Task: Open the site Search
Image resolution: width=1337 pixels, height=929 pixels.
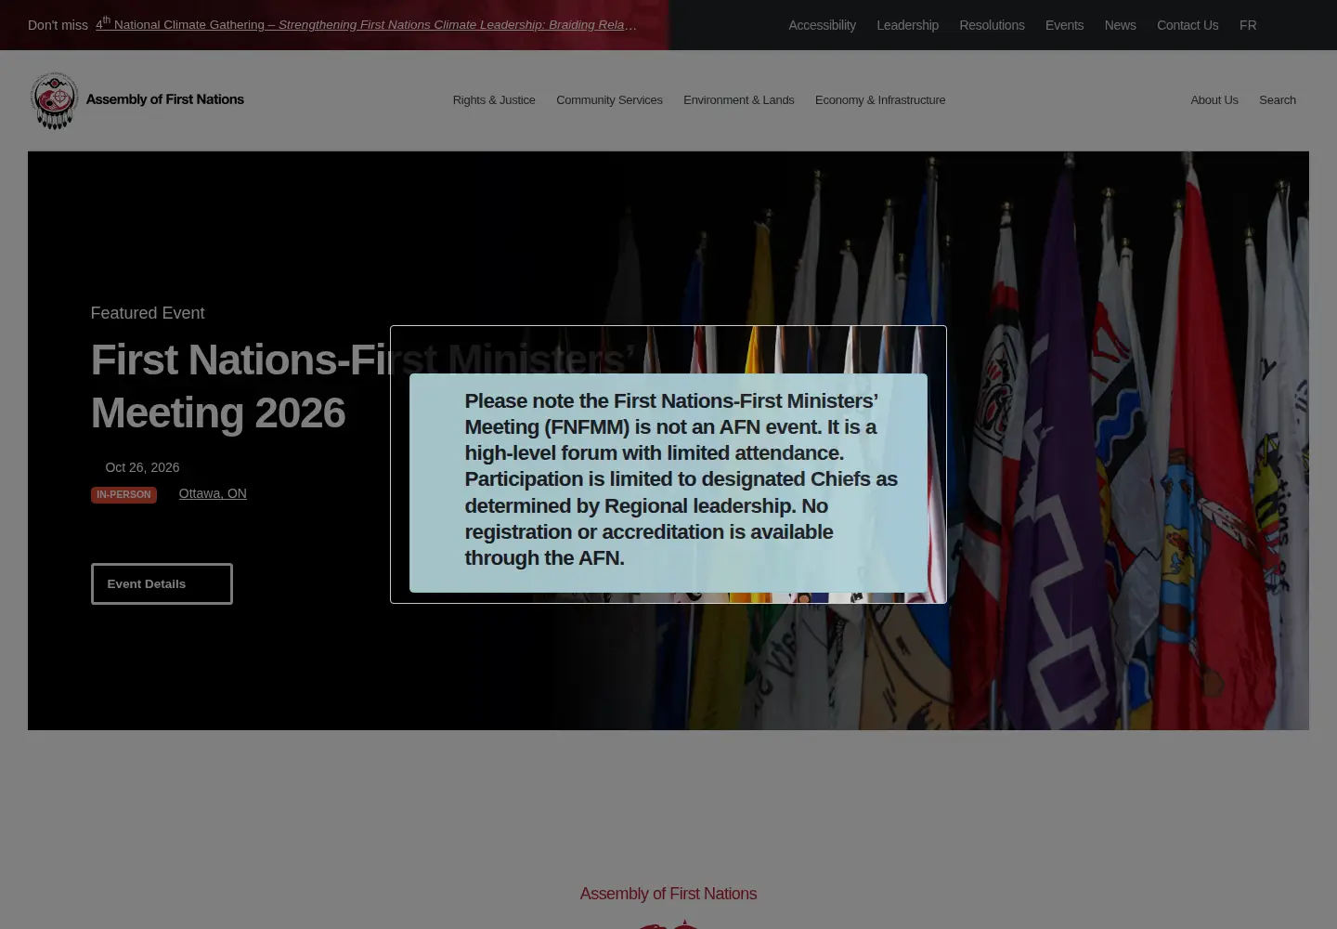Action: click(x=1278, y=100)
